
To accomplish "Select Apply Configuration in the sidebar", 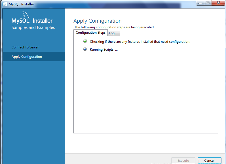I will click(x=34, y=57).
